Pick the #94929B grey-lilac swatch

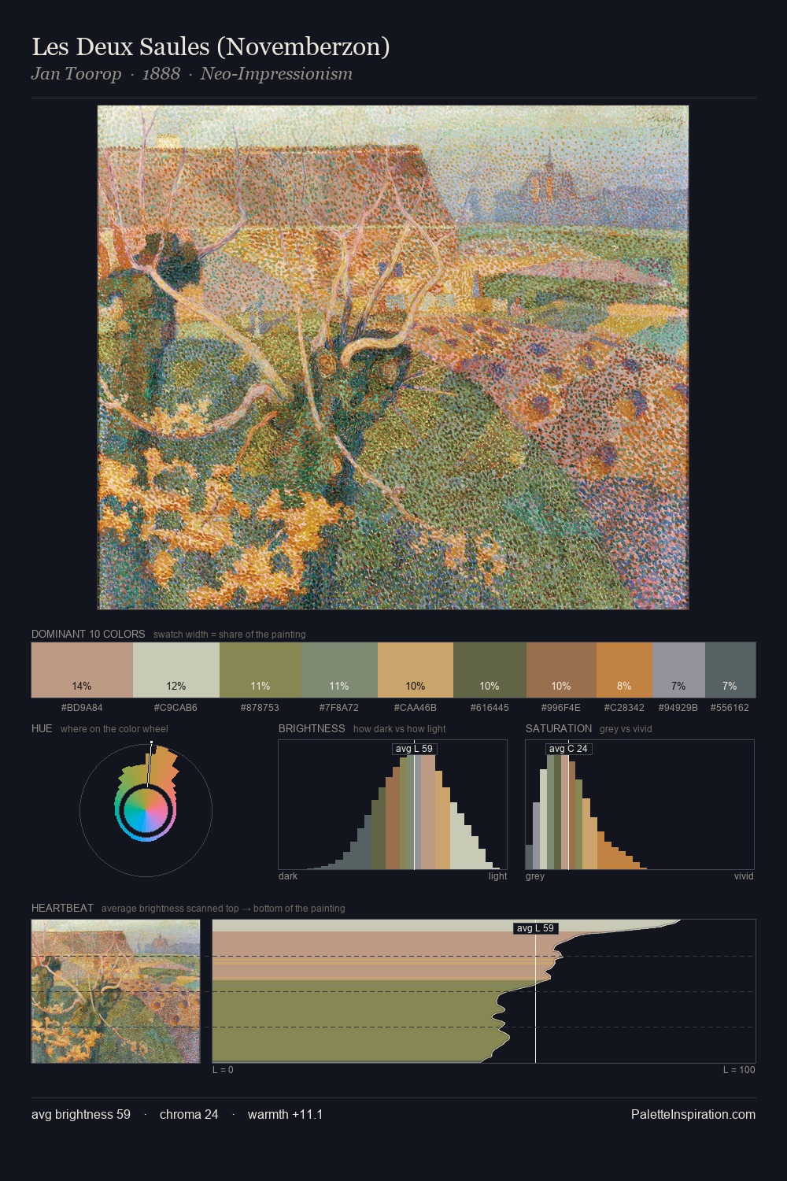(x=678, y=670)
